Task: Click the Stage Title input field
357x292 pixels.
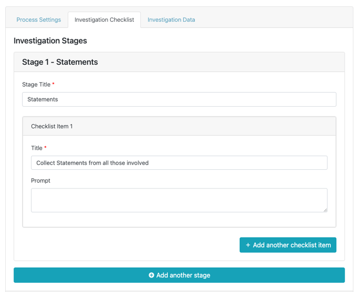Action: click(x=179, y=99)
